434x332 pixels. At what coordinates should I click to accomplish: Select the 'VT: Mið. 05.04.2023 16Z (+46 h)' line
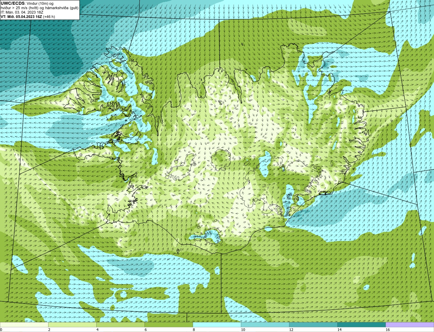tap(28, 16)
